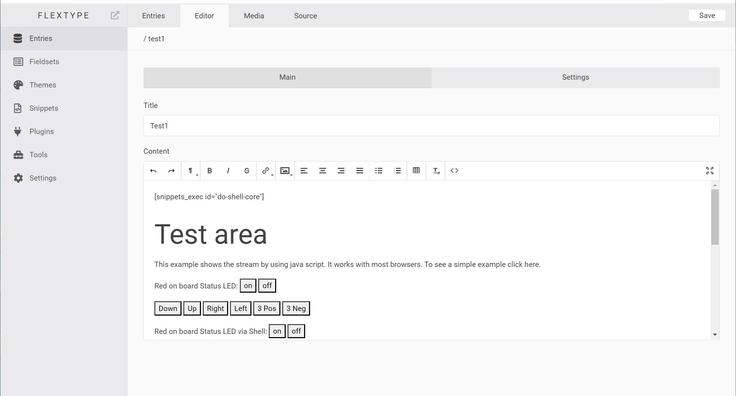Insert a bulleted list
The height and width of the screenshot is (396, 736).
click(379, 171)
